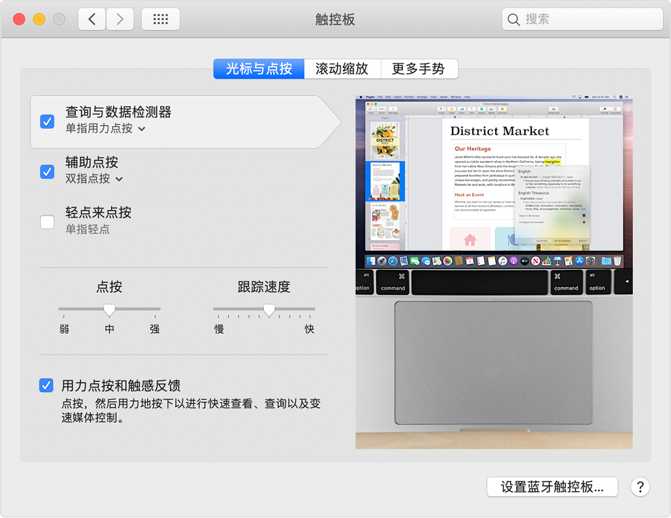Show all preferences grid button
This screenshot has height=518, width=671.
tap(160, 20)
